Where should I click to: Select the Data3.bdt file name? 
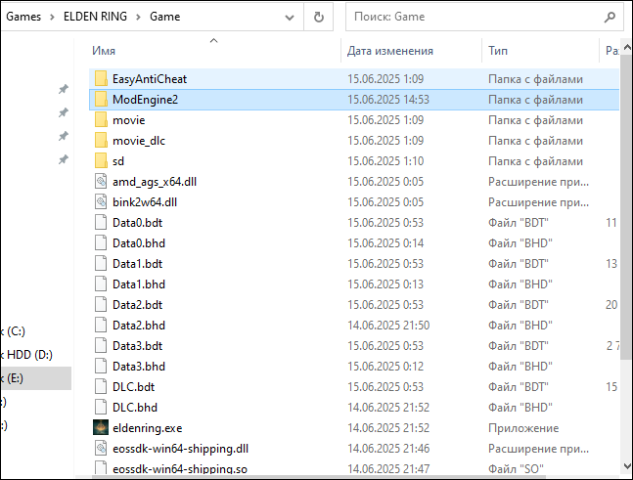137,346
